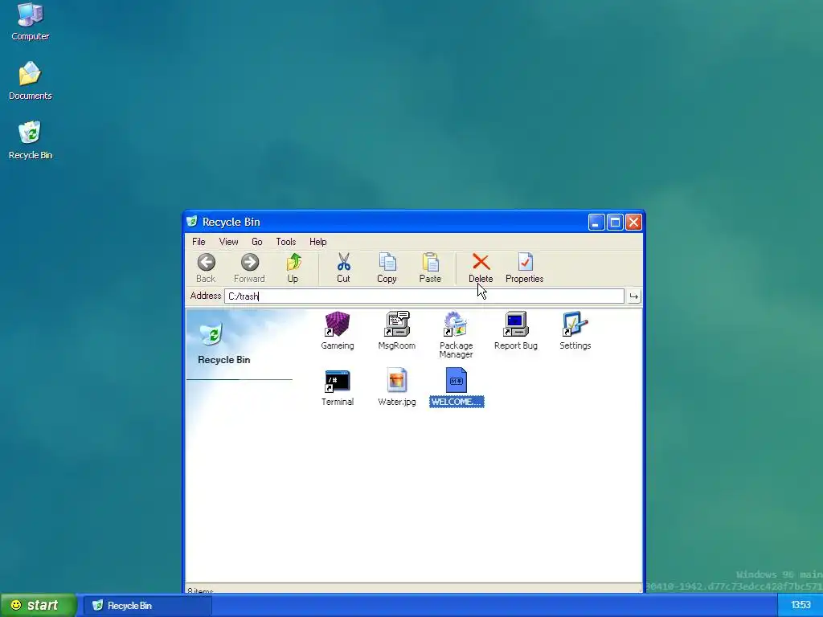Screen dimensions: 823x617
Task: Minimize the Recycle Bin window
Action: tap(596, 223)
